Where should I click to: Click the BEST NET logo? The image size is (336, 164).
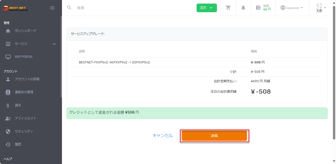point(15,8)
